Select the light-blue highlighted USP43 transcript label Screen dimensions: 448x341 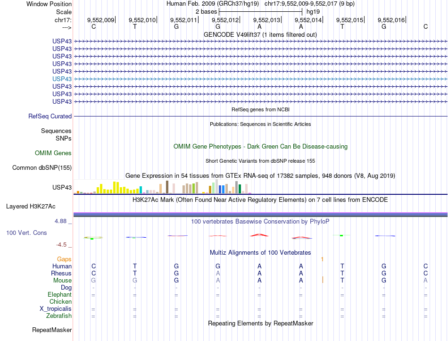pyautogui.click(x=62, y=79)
